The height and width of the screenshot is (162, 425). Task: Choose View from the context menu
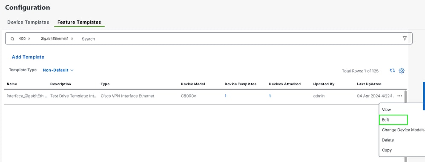pyautogui.click(x=386, y=110)
